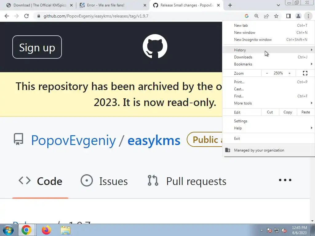Switch to the Issues repository tab
Viewport: 315px width, 236px height.
point(104,181)
